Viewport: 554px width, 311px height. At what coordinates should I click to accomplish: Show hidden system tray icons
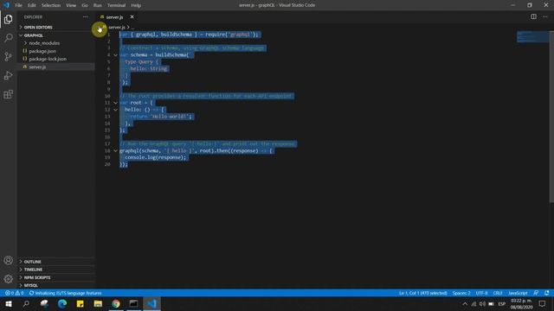[x=465, y=304]
